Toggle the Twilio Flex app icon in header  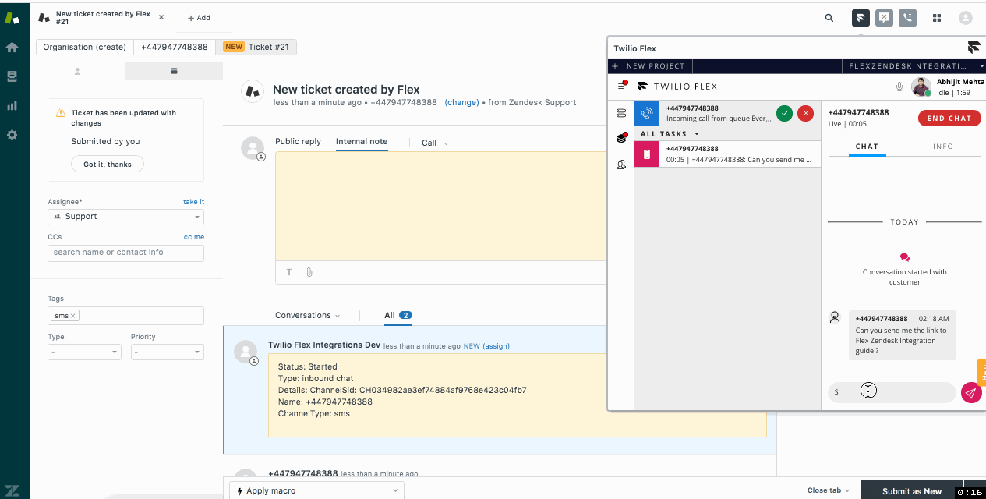tap(861, 17)
